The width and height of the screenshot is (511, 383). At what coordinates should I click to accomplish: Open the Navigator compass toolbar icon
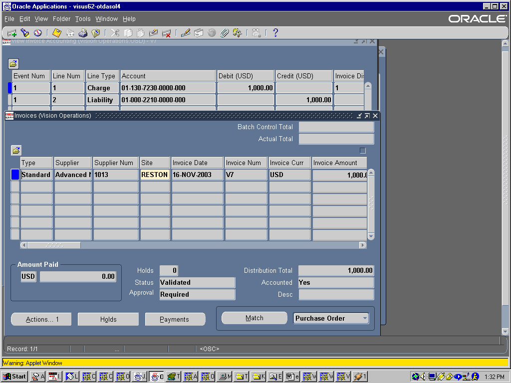38,33
